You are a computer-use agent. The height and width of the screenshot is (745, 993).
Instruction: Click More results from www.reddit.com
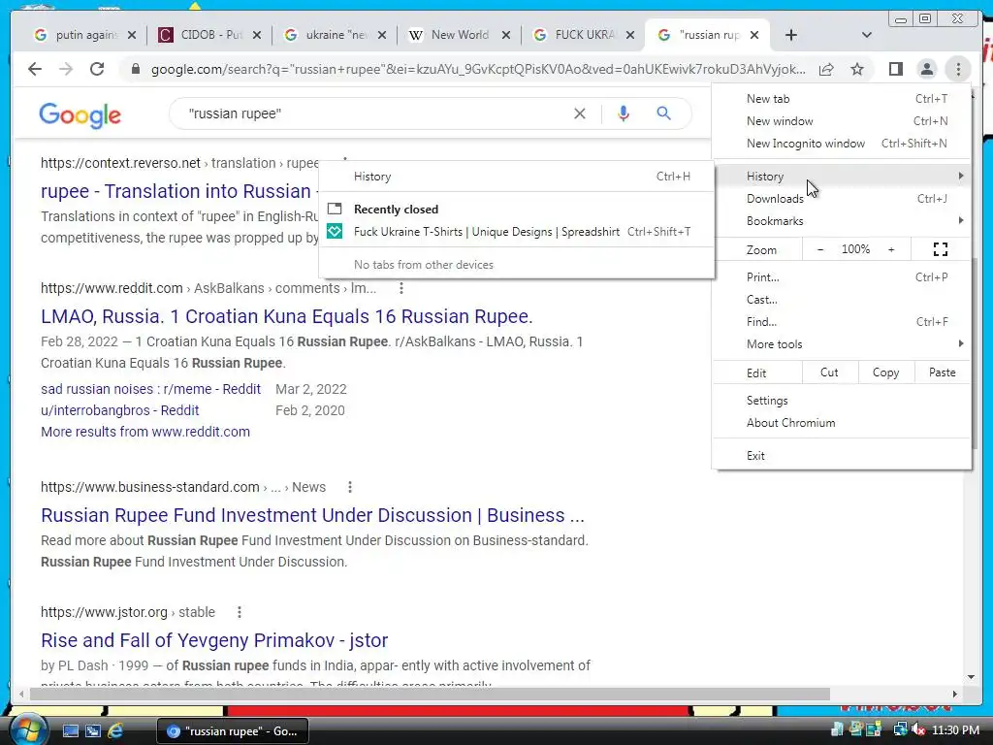(x=145, y=432)
